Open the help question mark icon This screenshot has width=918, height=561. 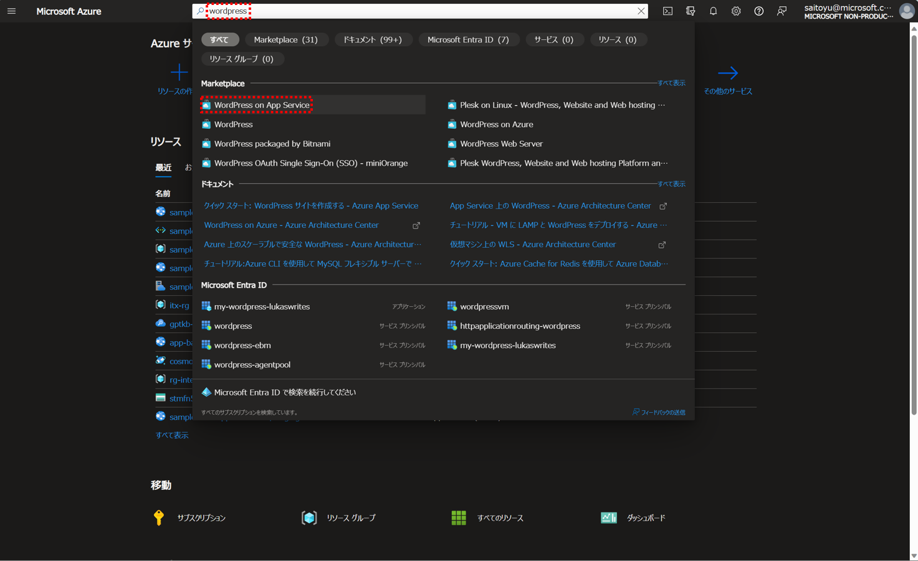(x=758, y=11)
